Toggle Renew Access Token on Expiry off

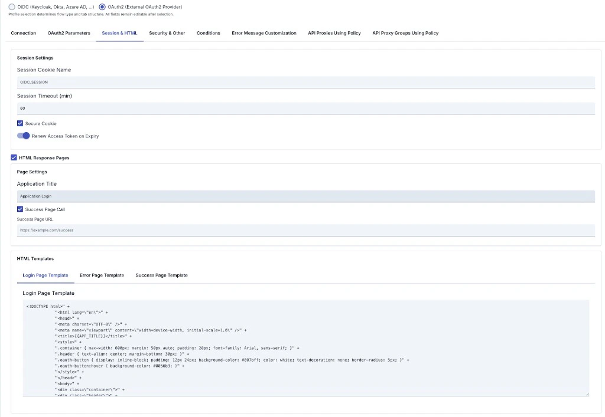(x=23, y=135)
